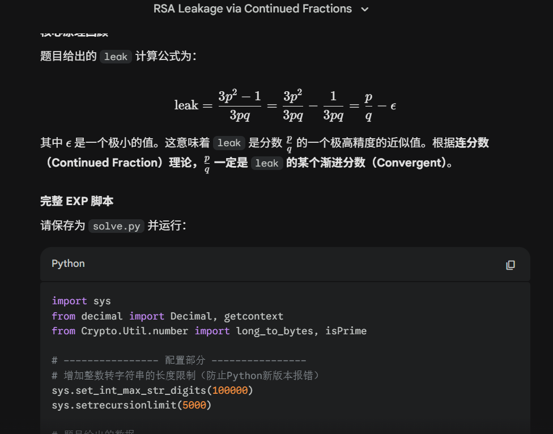Copy the Python code block
553x434 pixels.
pyautogui.click(x=511, y=265)
